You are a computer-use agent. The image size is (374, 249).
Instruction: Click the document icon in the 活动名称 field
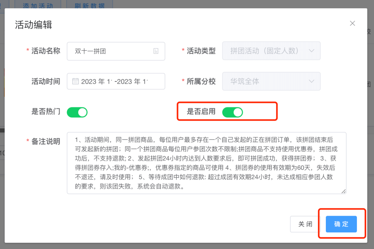click(156, 51)
